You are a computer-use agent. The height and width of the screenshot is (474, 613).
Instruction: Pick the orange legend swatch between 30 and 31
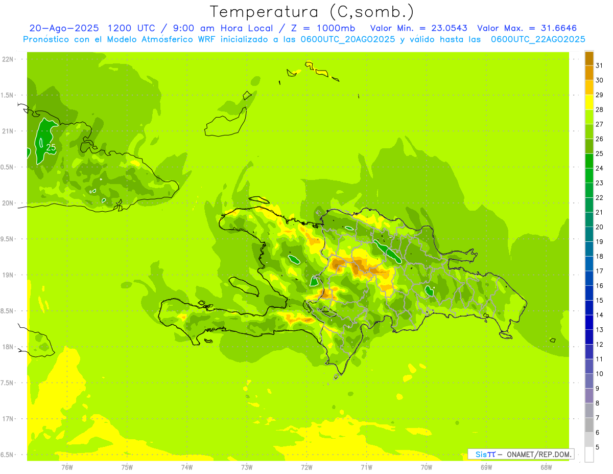(589, 73)
